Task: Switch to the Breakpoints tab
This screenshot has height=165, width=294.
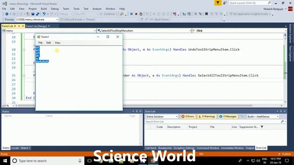Action: point(165,148)
